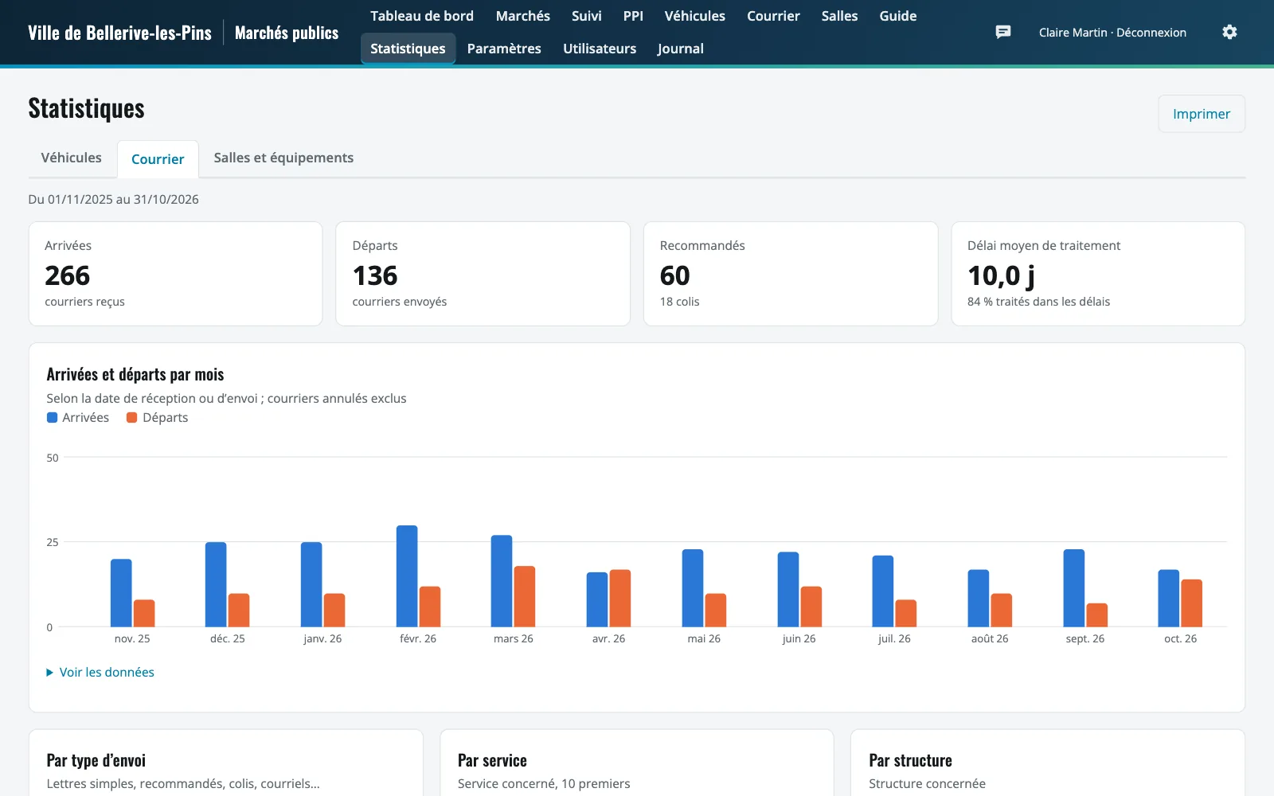The height and width of the screenshot is (796, 1274).
Task: Open the Paramètres menu item
Action: pyautogui.click(x=504, y=49)
